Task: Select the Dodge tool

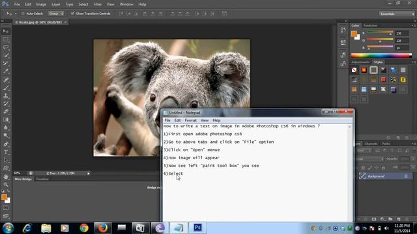Action: pos(6,136)
